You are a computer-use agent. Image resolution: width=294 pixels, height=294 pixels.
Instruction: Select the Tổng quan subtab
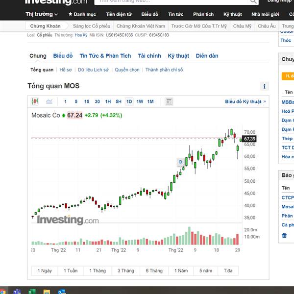click(42, 70)
